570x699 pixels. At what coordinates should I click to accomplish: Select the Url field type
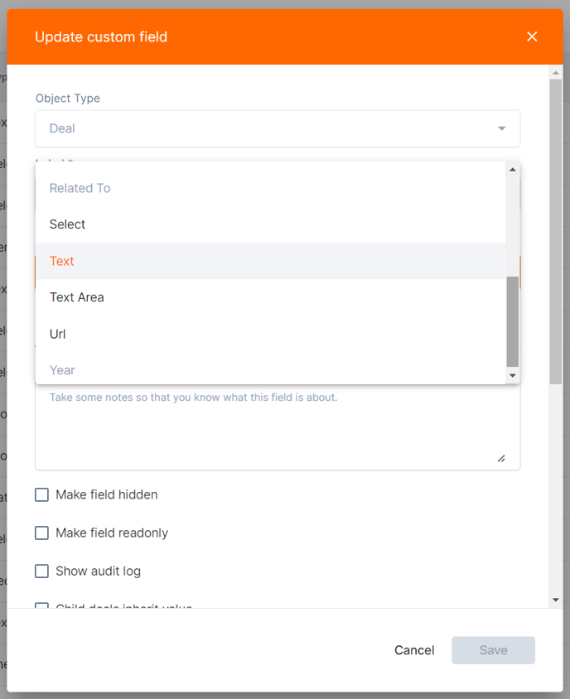(270, 334)
